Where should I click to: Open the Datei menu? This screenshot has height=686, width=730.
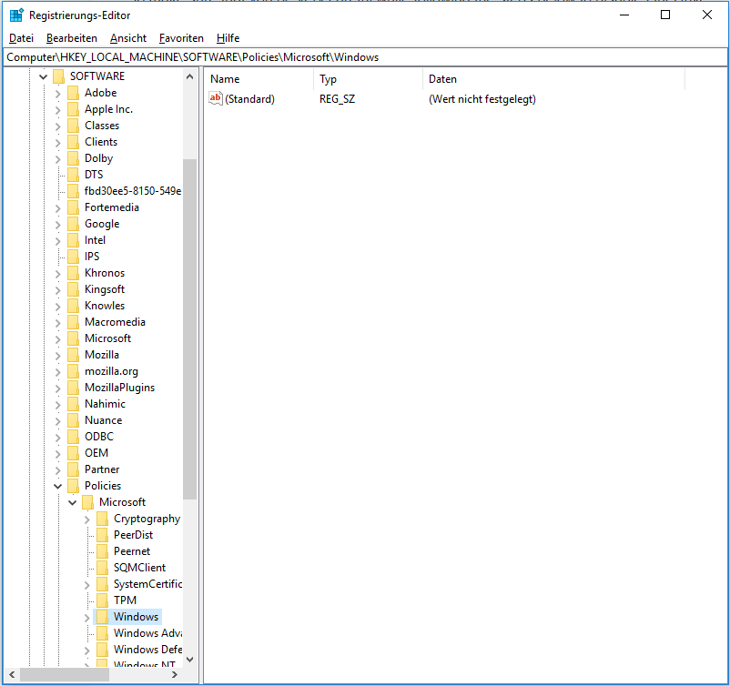pos(22,38)
